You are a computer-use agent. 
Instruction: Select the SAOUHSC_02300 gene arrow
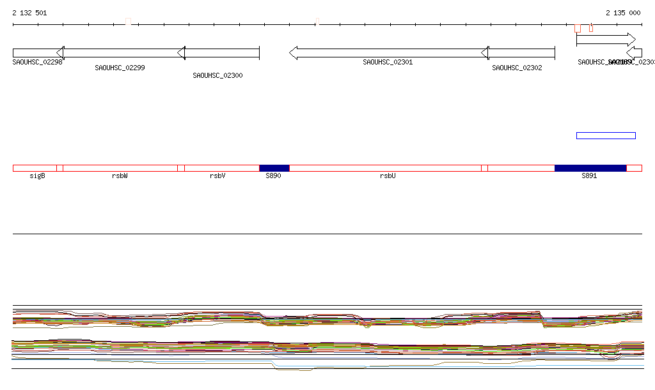(219, 53)
